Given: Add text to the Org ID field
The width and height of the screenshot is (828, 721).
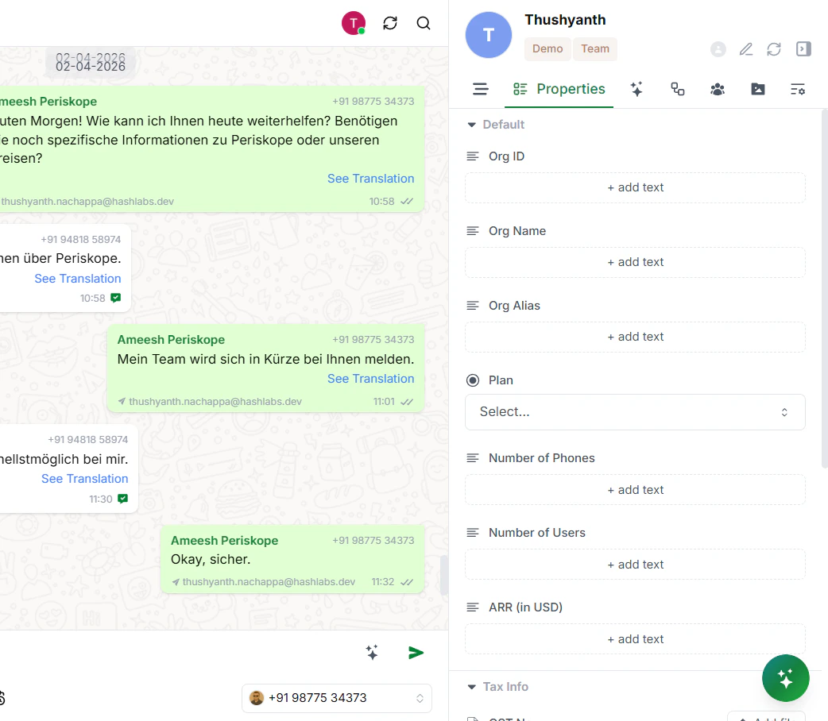Looking at the screenshot, I should pos(635,188).
